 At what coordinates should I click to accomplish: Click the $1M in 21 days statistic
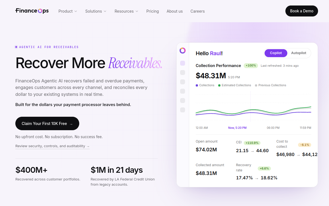coord(117,170)
